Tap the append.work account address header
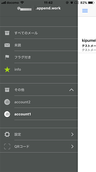The width and height of the screenshot is (96, 172). point(39,9)
